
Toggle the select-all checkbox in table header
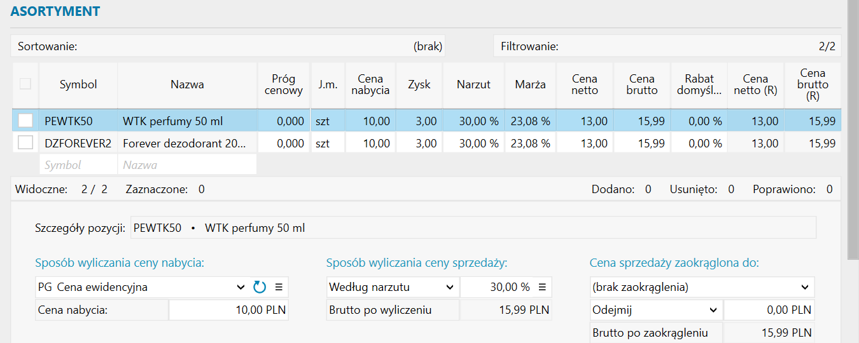pyautogui.click(x=25, y=84)
